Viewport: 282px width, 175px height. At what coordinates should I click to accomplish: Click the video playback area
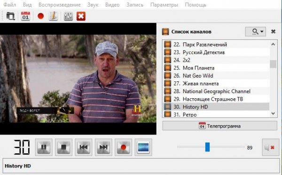click(78, 79)
